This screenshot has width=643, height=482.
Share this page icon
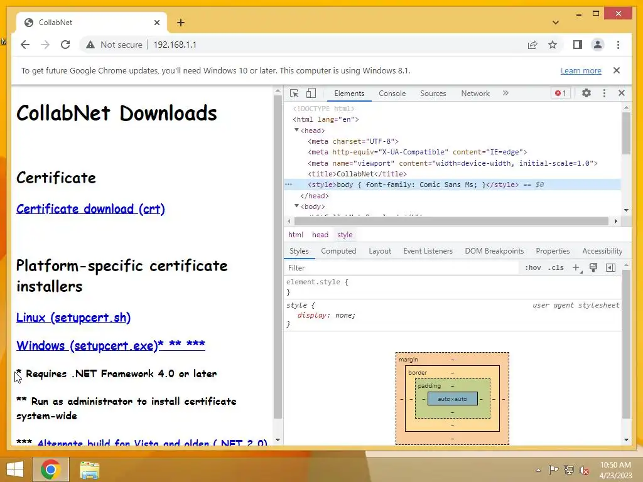(x=532, y=45)
